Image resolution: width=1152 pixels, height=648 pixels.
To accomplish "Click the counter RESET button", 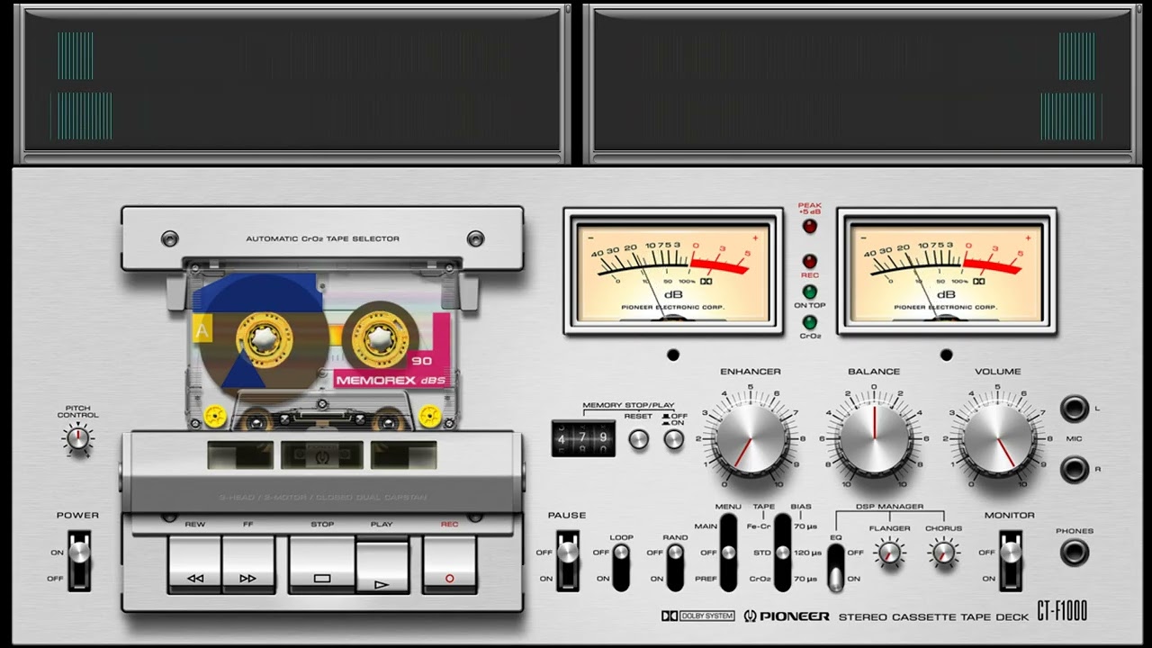I will point(638,439).
